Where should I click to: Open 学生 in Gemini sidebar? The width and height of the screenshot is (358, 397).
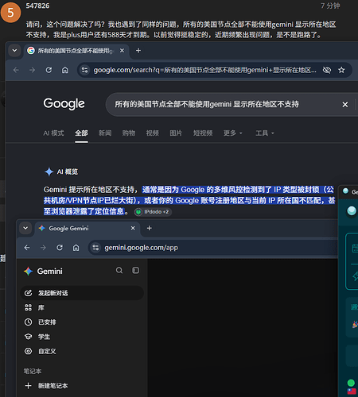click(x=82, y=337)
